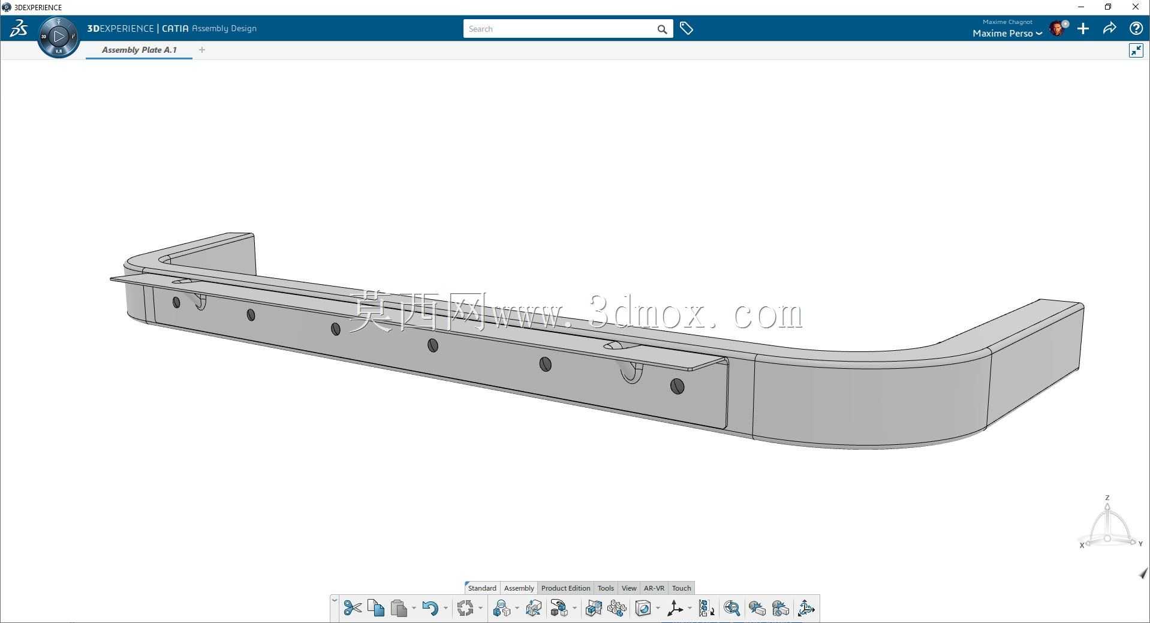Click the search magnifier icon
This screenshot has height=623, width=1150.
click(x=662, y=29)
